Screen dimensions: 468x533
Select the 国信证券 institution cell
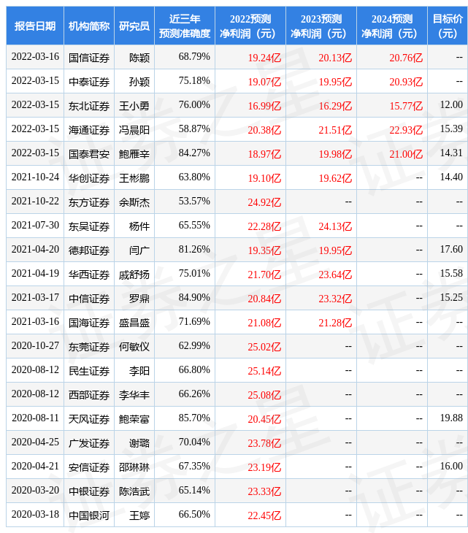click(x=89, y=58)
